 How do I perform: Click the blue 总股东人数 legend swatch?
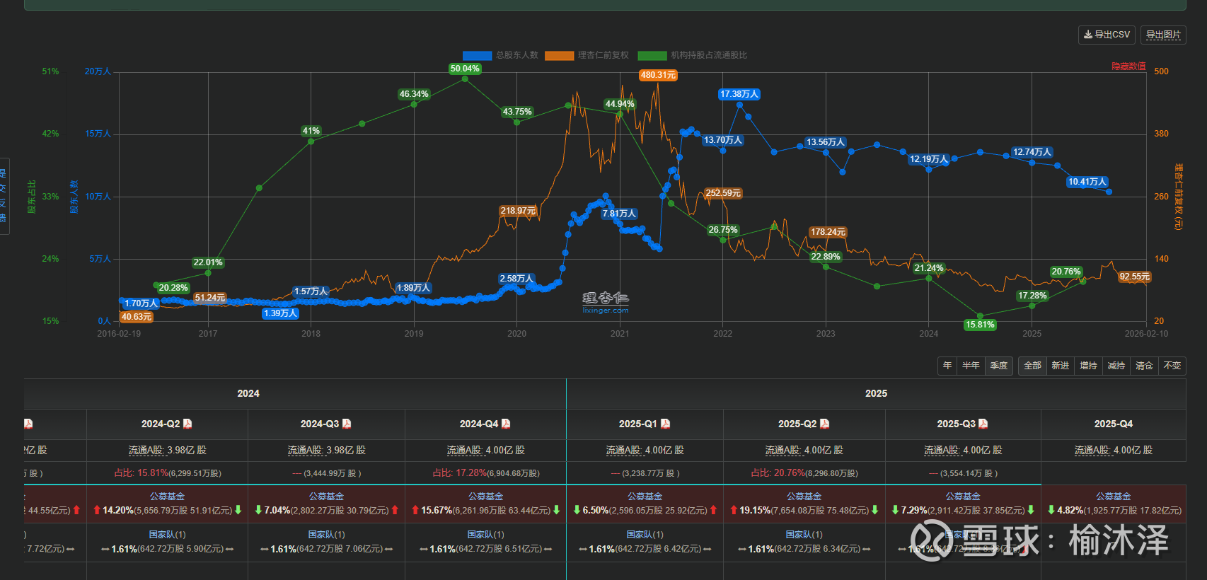coord(477,55)
